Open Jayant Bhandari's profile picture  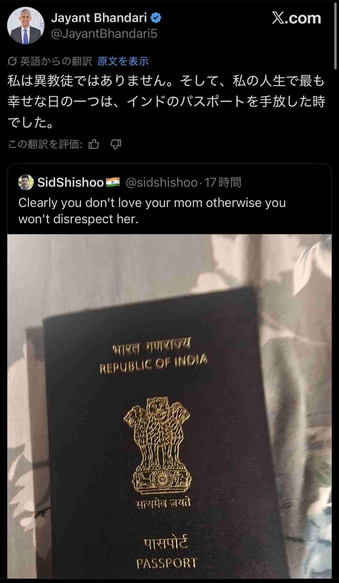tap(25, 26)
